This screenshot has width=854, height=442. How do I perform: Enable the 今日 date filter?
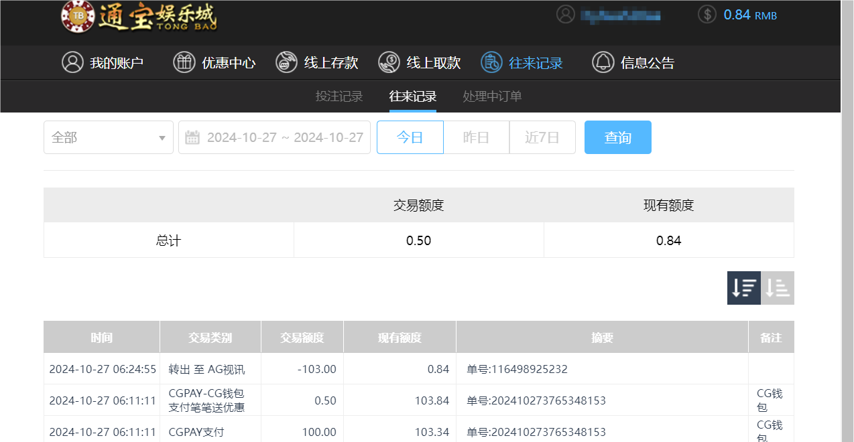(410, 137)
